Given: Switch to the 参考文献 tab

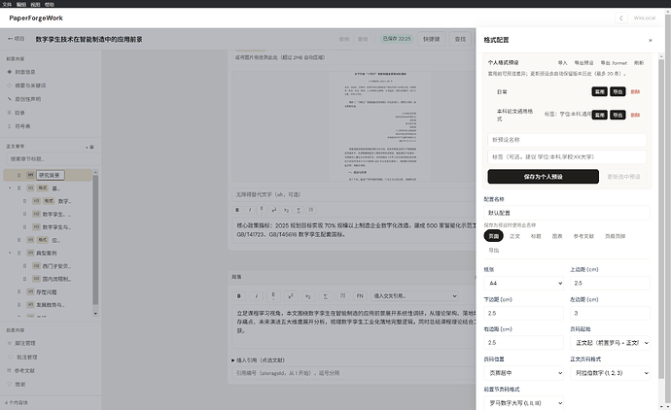Looking at the screenshot, I should pyautogui.click(x=583, y=236).
